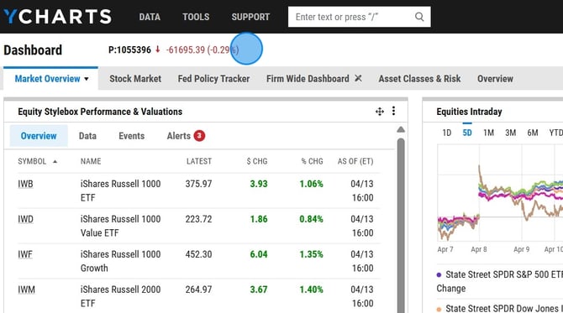This screenshot has height=313, width=563.
Task: Click the YCharts logo
Action: (58, 17)
